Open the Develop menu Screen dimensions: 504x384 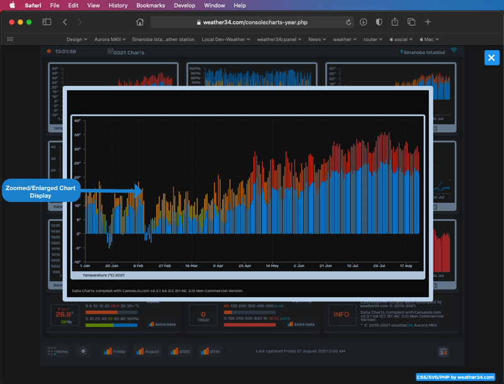185,6
